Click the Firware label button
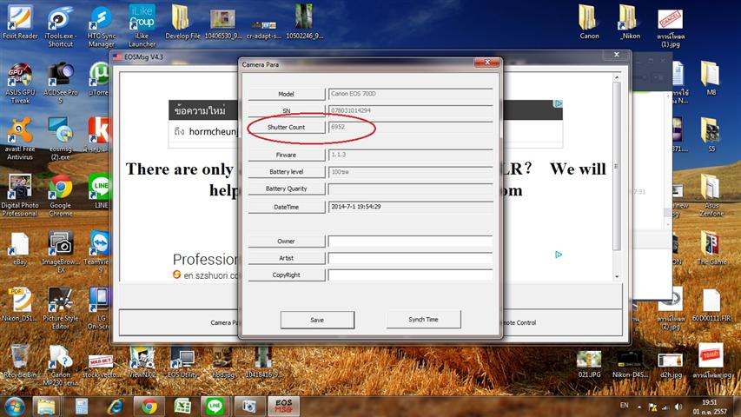The image size is (741, 417). pyautogui.click(x=287, y=156)
